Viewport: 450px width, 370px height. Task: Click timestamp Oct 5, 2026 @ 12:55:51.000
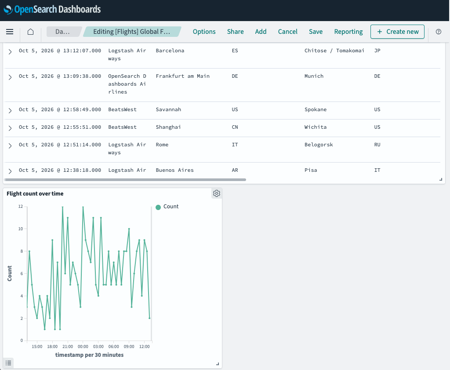pos(60,127)
